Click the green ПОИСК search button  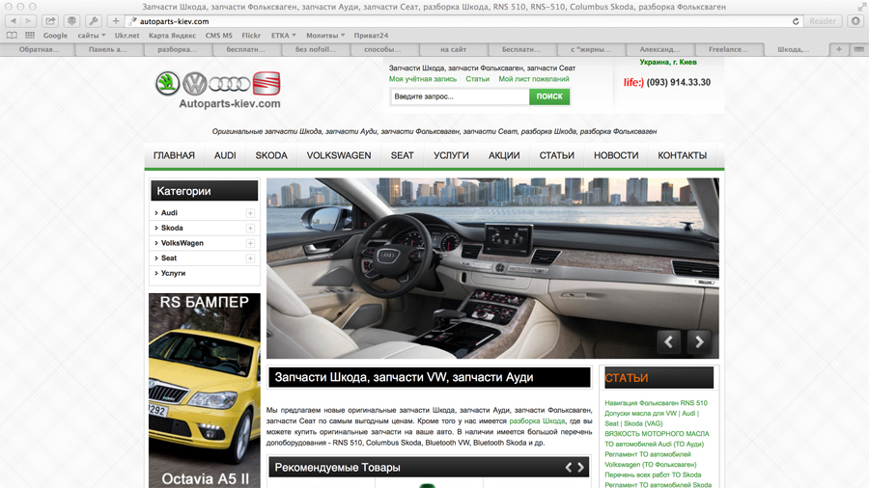pyautogui.click(x=549, y=96)
